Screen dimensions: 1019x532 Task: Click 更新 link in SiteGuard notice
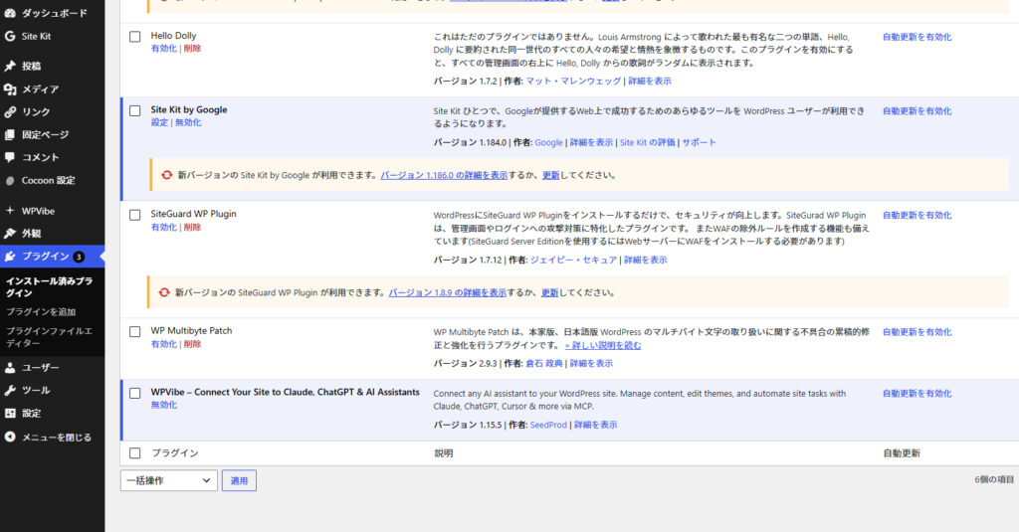coord(549,293)
